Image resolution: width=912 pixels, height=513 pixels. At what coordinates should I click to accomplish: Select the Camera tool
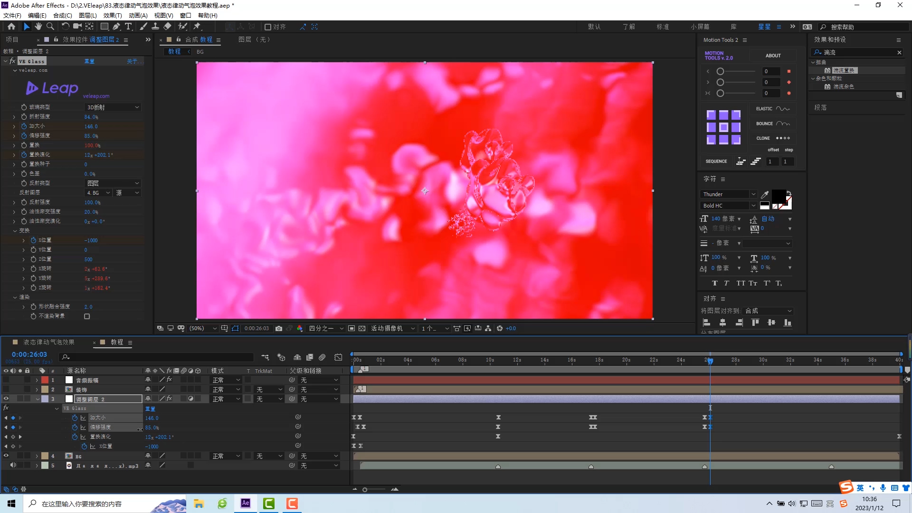click(x=77, y=27)
